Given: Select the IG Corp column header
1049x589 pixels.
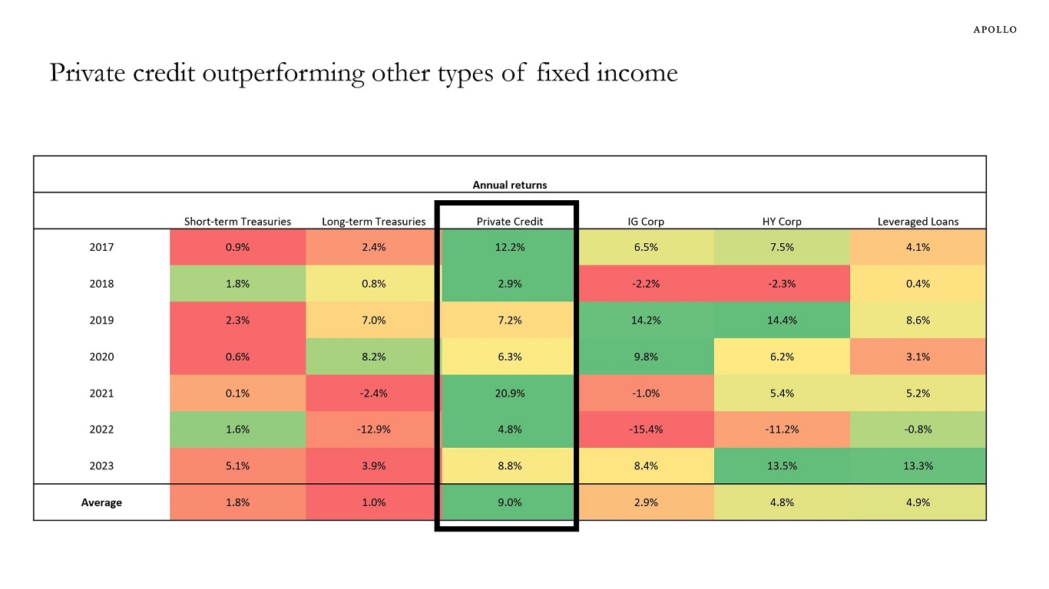Looking at the screenshot, I should tap(645, 222).
